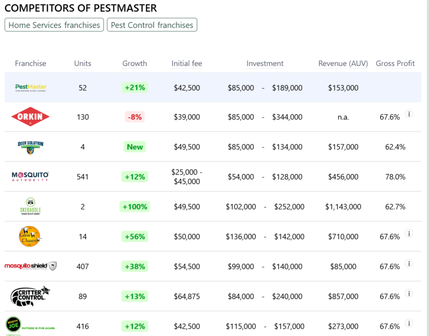Click the $39,000 initial fee
The width and height of the screenshot is (429, 336).
coord(187,117)
